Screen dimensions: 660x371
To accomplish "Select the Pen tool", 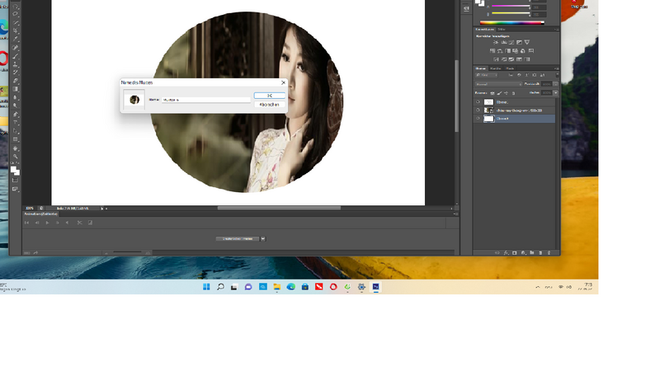I will (x=16, y=115).
